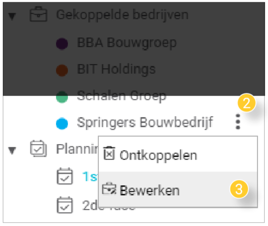Click the briefcase icon beside Gekoppelde bedrijven
Image resolution: width=268 pixels, height=226 pixels.
pos(38,14)
